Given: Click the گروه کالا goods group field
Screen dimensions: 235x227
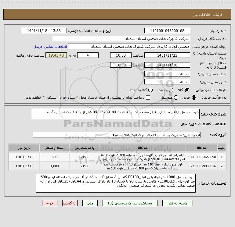Looking at the screenshot, I should [117, 135].
